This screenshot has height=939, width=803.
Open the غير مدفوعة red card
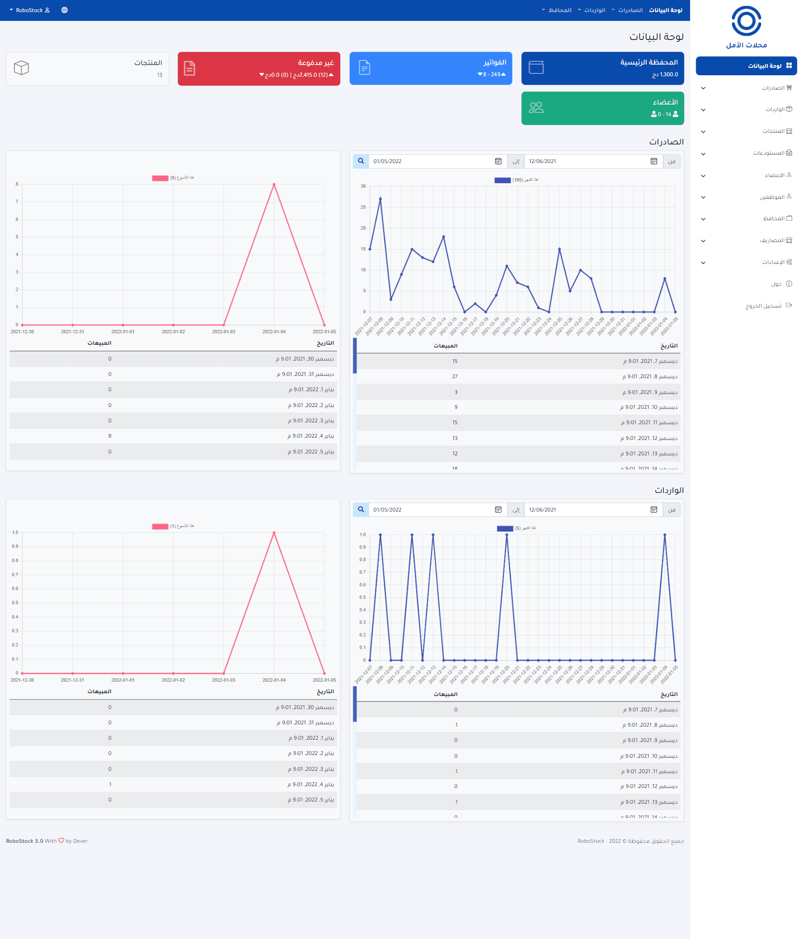(x=259, y=69)
